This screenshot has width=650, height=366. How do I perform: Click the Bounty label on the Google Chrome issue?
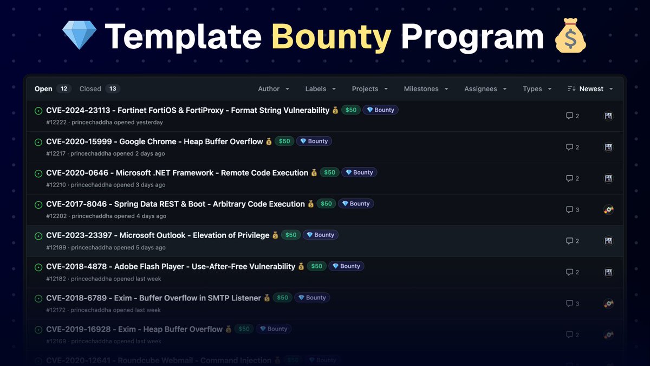click(314, 141)
